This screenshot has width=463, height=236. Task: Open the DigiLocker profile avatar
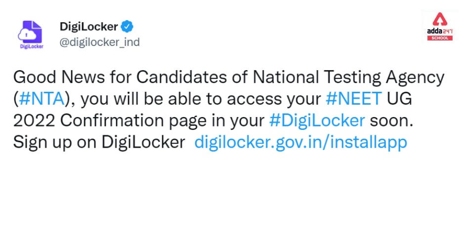31,35
